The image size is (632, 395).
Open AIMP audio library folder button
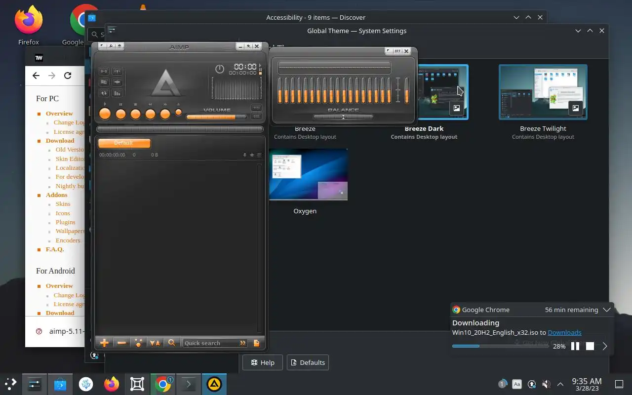(104, 82)
